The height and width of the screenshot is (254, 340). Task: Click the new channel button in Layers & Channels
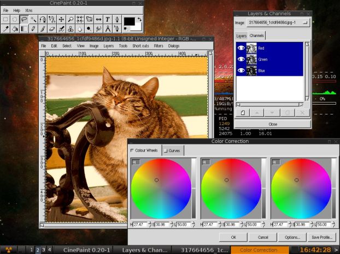tap(243, 113)
